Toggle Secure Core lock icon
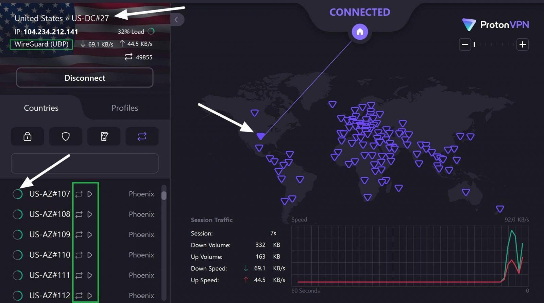Screen dimensions: 544x303 (28, 136)
